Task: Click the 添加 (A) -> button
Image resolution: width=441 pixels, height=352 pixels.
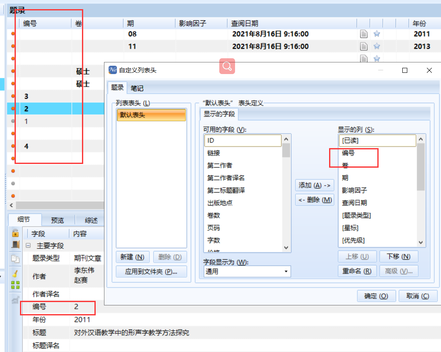Action: tap(314, 185)
